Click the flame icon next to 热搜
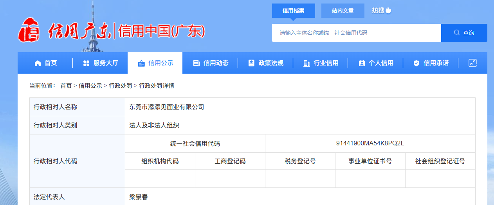Screen dimensions: 494x205 pyautogui.click(x=388, y=11)
